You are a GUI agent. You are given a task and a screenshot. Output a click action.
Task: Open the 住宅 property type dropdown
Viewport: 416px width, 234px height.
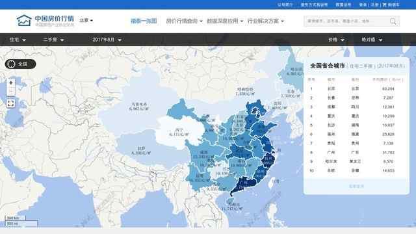click(x=18, y=40)
